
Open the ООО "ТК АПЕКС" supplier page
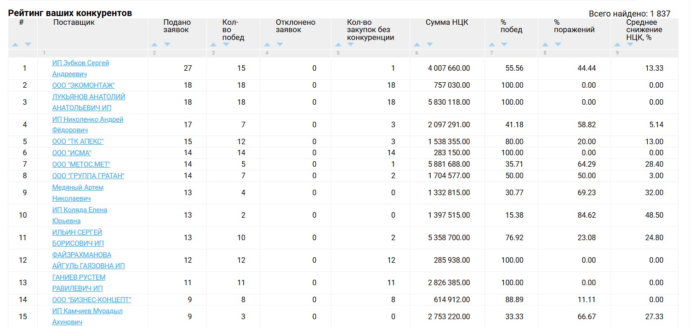pos(78,141)
